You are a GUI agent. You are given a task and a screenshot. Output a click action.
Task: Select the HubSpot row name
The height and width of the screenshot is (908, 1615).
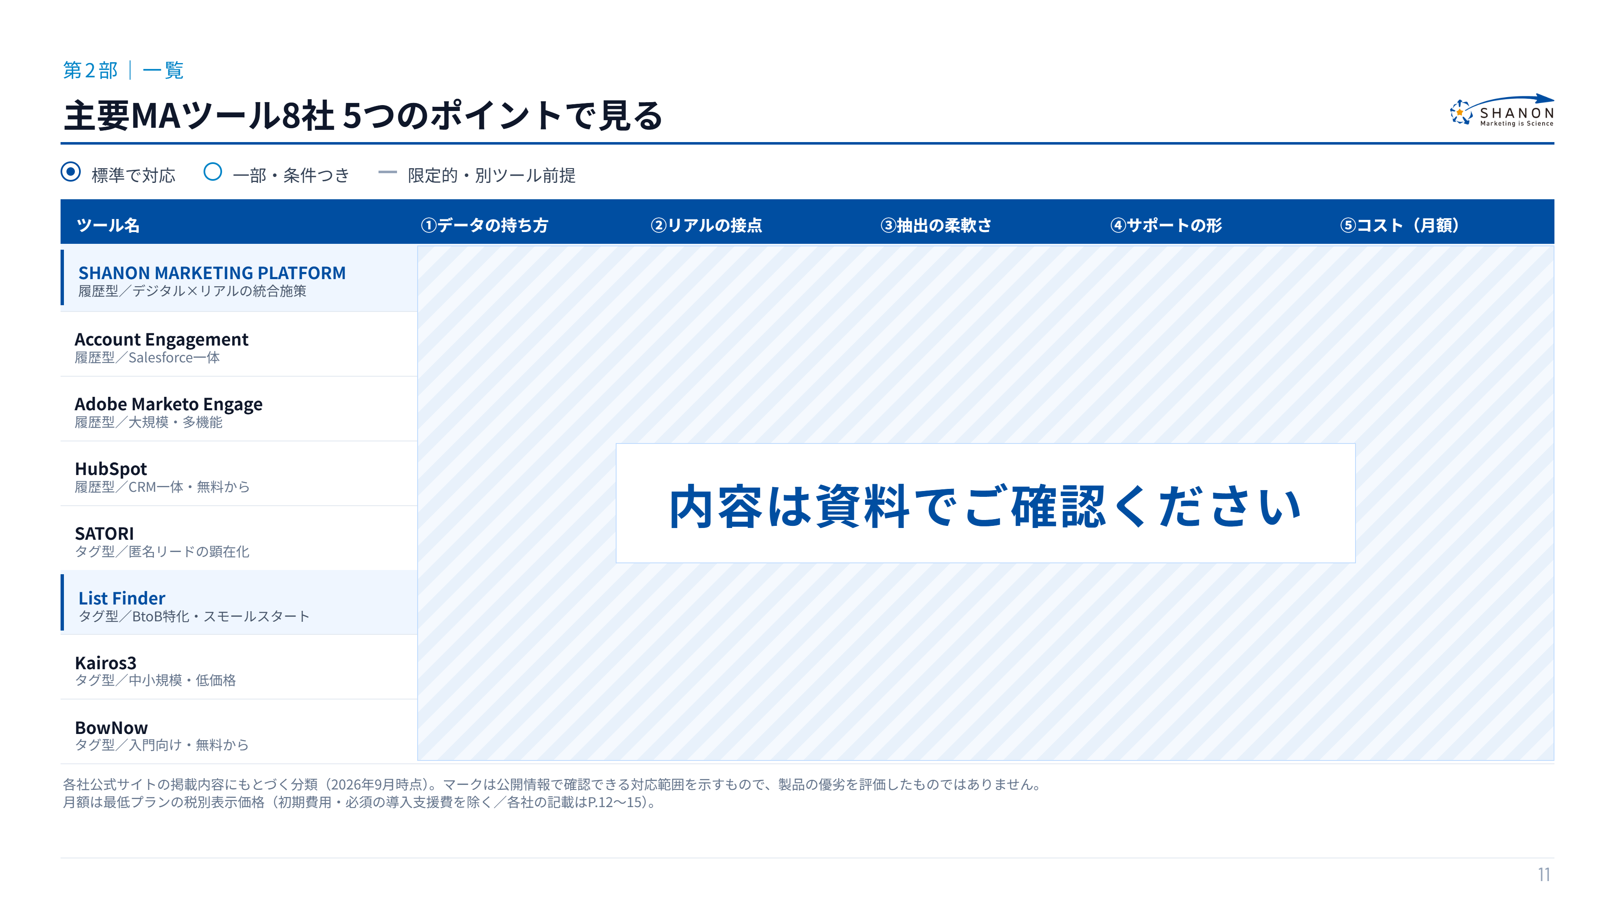111,469
